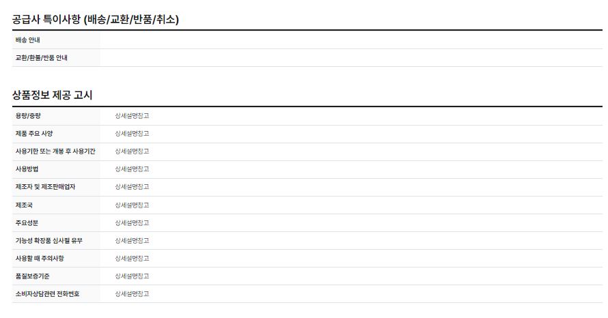Viewport: 608px width, 318px height.
Task: Click the 기능성 화장품 심사필 유무 label
Action: 49,240
